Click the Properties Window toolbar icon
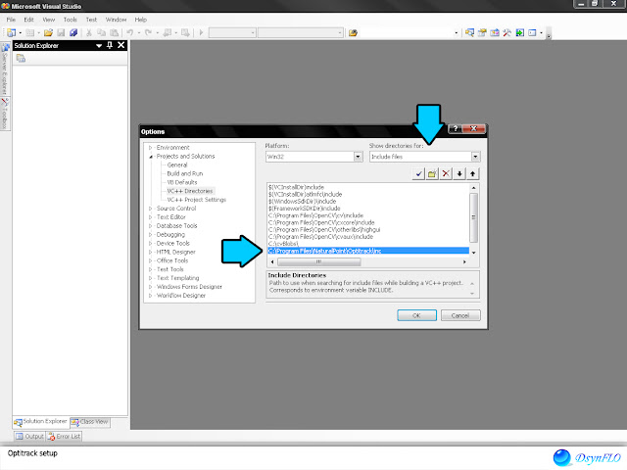This screenshot has width=627, height=470. pos(482,32)
